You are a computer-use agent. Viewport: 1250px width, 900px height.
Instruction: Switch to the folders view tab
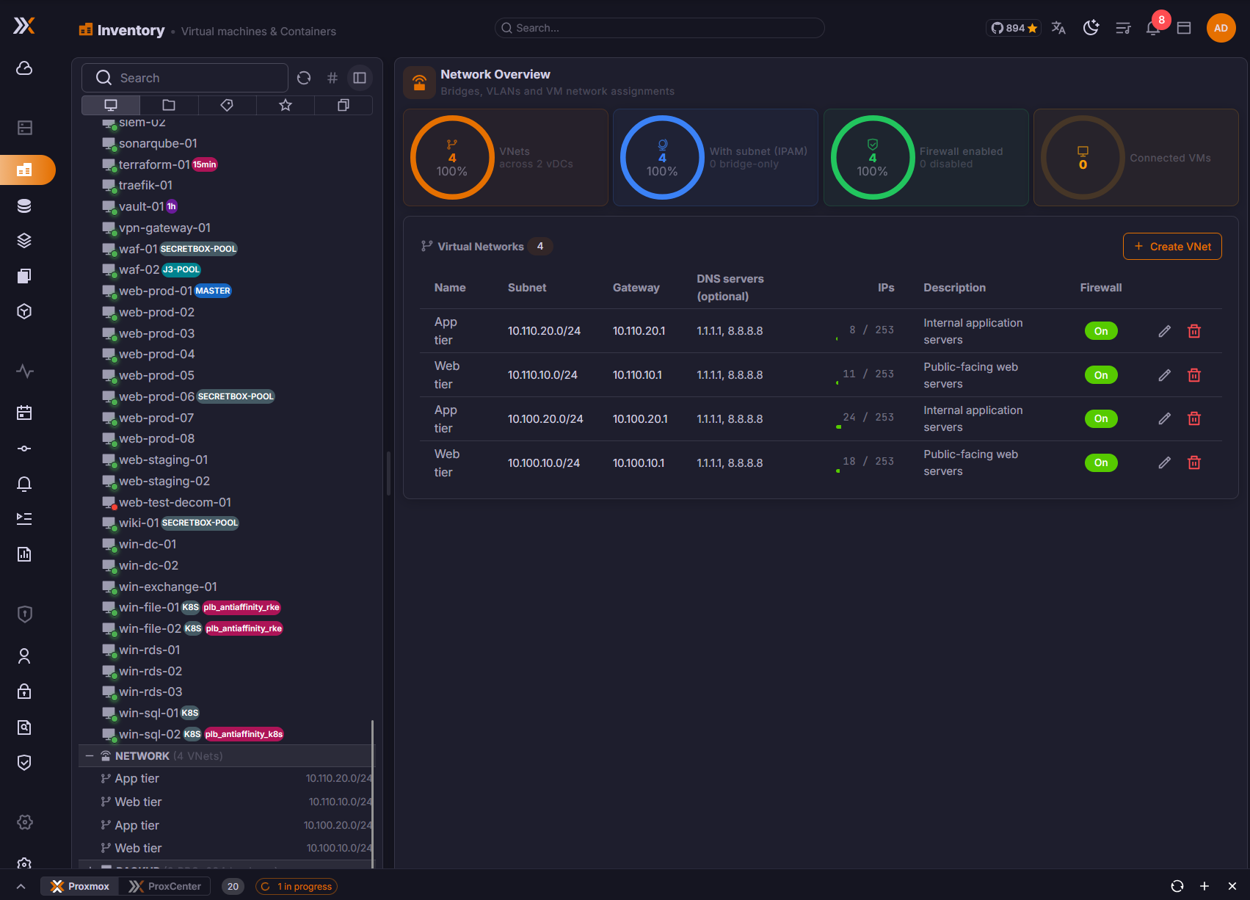click(x=169, y=105)
